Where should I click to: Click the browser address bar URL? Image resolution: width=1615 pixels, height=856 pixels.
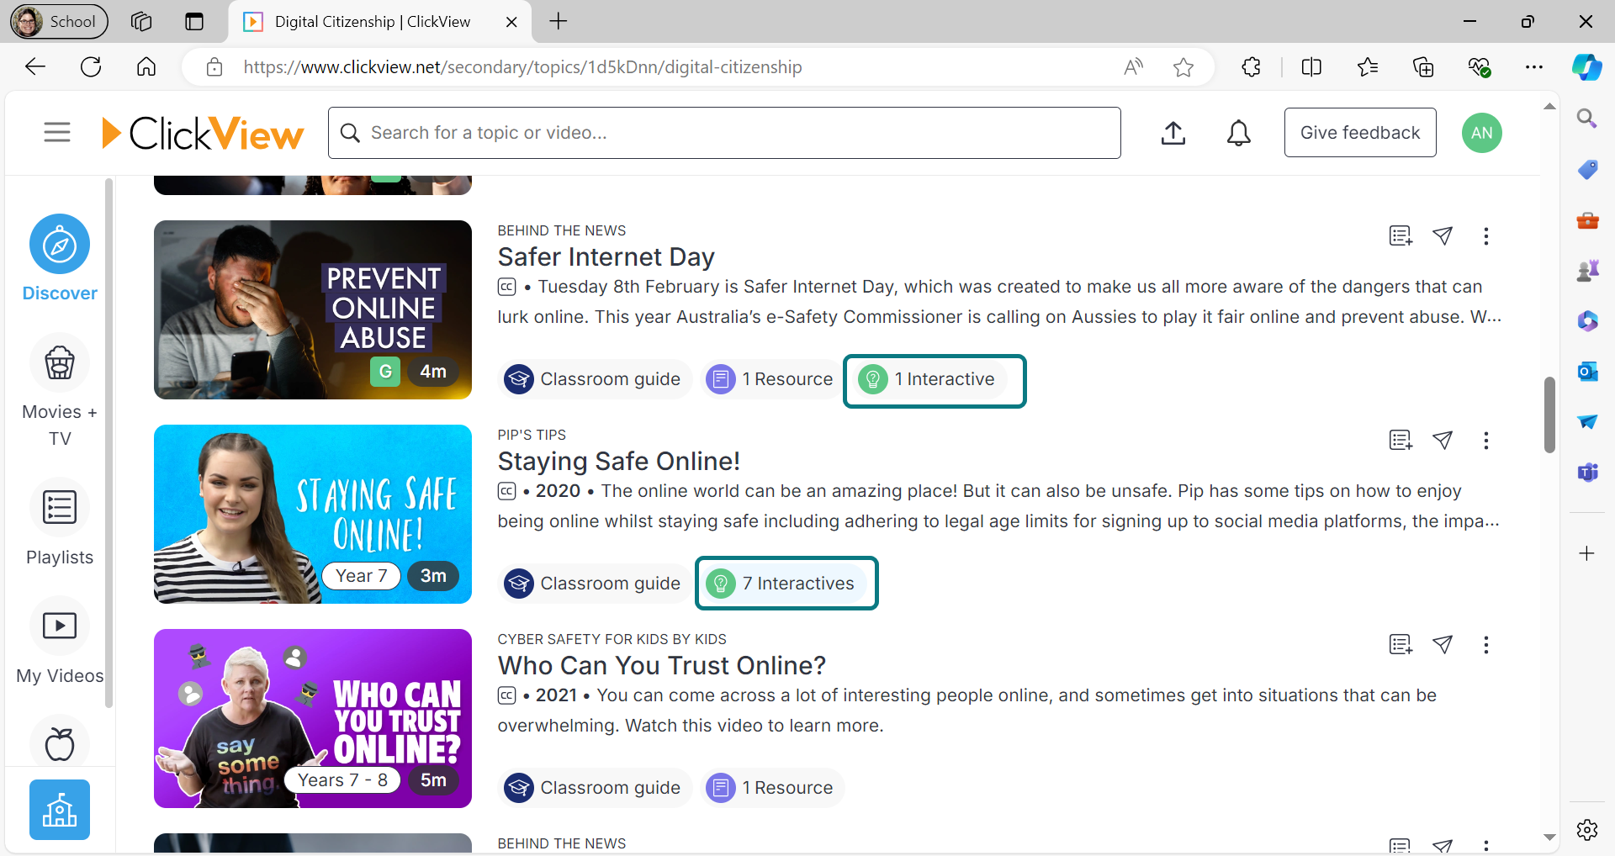click(522, 67)
